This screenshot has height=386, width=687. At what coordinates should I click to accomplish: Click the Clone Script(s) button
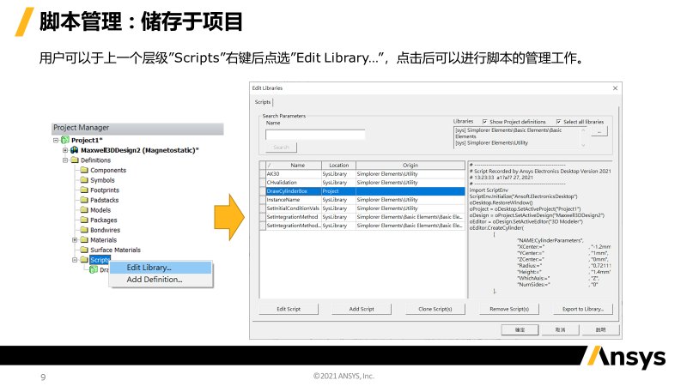click(x=435, y=309)
